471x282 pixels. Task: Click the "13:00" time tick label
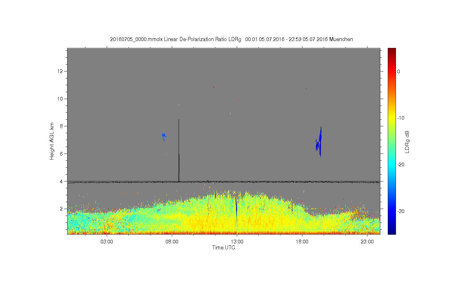[237, 242]
